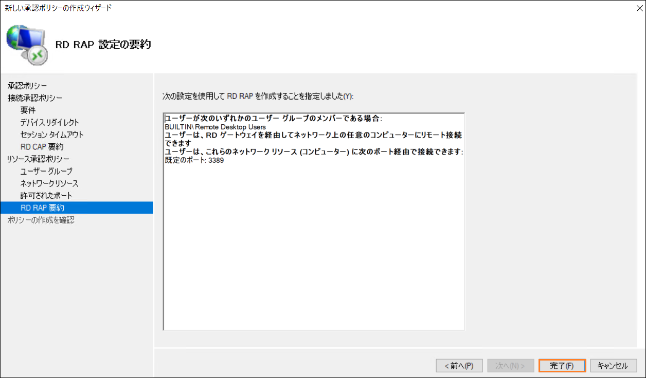Click the disabled 次へ(N) button

[510, 366]
